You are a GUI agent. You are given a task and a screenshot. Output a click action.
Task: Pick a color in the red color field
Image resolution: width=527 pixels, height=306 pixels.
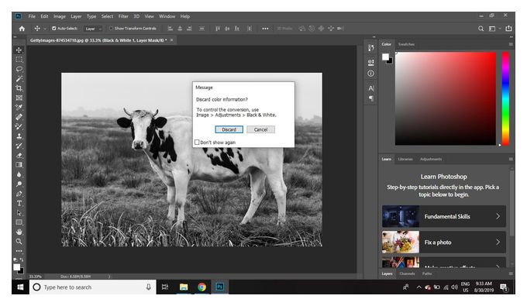pos(446,98)
